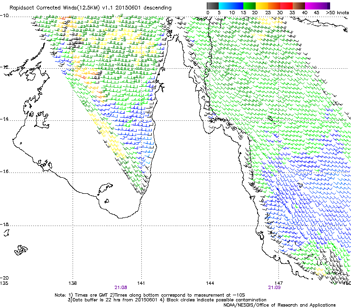The image size is (351, 308).
Task: Click the '-14' latitude axis label
Action: (x=4, y=119)
